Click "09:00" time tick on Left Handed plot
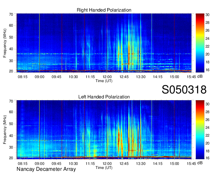The image size is (213, 173). [39, 164]
